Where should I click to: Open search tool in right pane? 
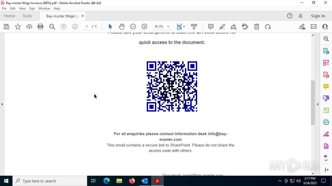(x=326, y=39)
